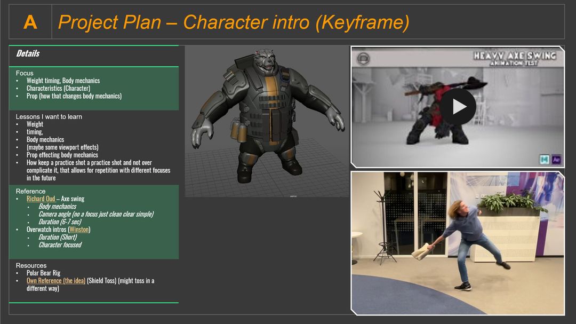Click the 'Resources' section heading
The width and height of the screenshot is (576, 324).
click(x=31, y=265)
